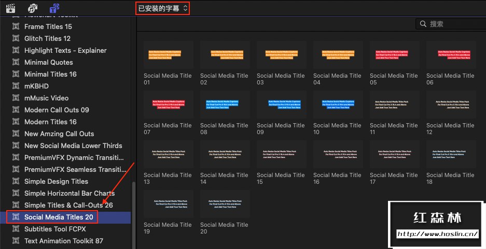The width and height of the screenshot is (486, 249).
Task: Select the Social Media Title 07 thumbnail
Action: pos(168,105)
